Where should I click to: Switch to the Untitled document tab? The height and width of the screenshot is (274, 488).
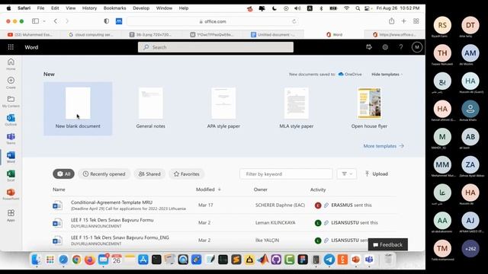click(x=273, y=34)
